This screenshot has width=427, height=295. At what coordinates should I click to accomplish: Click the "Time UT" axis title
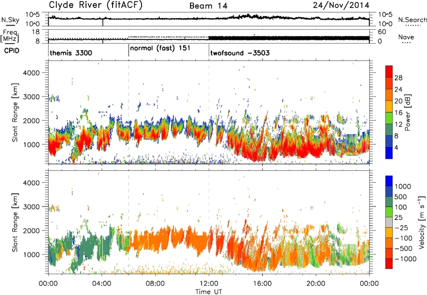pos(209,292)
